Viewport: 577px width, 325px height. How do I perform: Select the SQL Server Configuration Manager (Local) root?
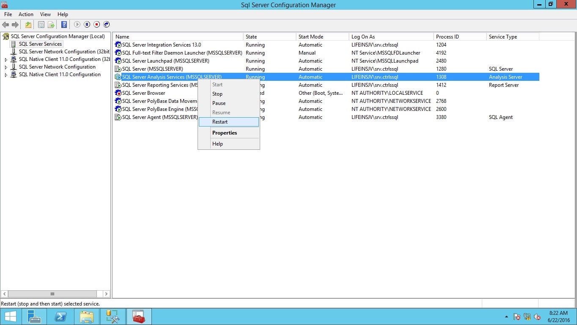point(58,36)
